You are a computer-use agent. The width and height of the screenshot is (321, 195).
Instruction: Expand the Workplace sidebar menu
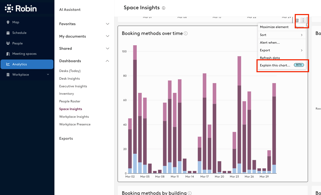(27, 75)
